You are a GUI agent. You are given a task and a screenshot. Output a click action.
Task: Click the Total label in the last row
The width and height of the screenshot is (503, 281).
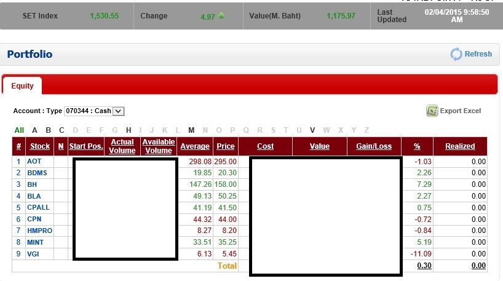point(227,266)
